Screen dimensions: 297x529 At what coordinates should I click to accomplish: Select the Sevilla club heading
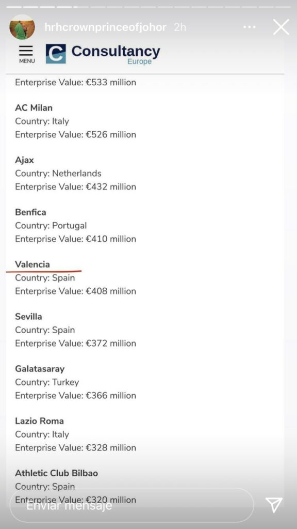pyautogui.click(x=28, y=317)
